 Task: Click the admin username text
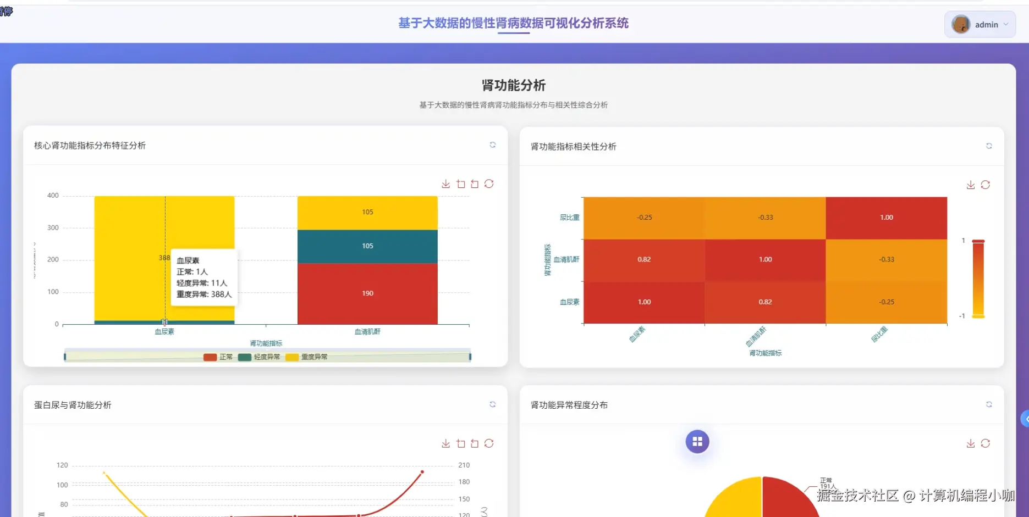pos(987,25)
